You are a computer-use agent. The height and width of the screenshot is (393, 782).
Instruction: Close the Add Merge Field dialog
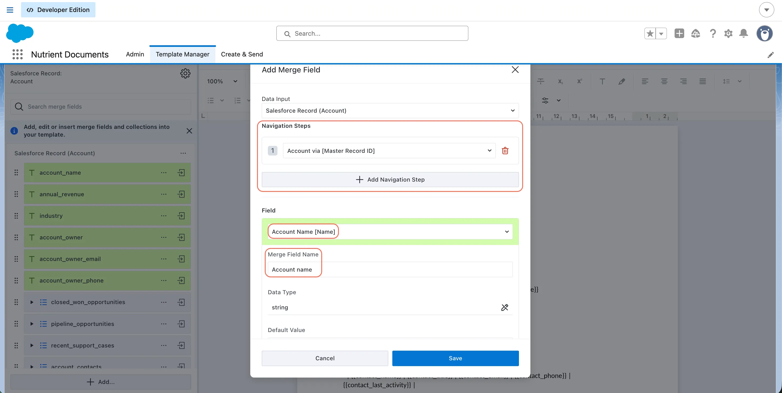coord(515,70)
